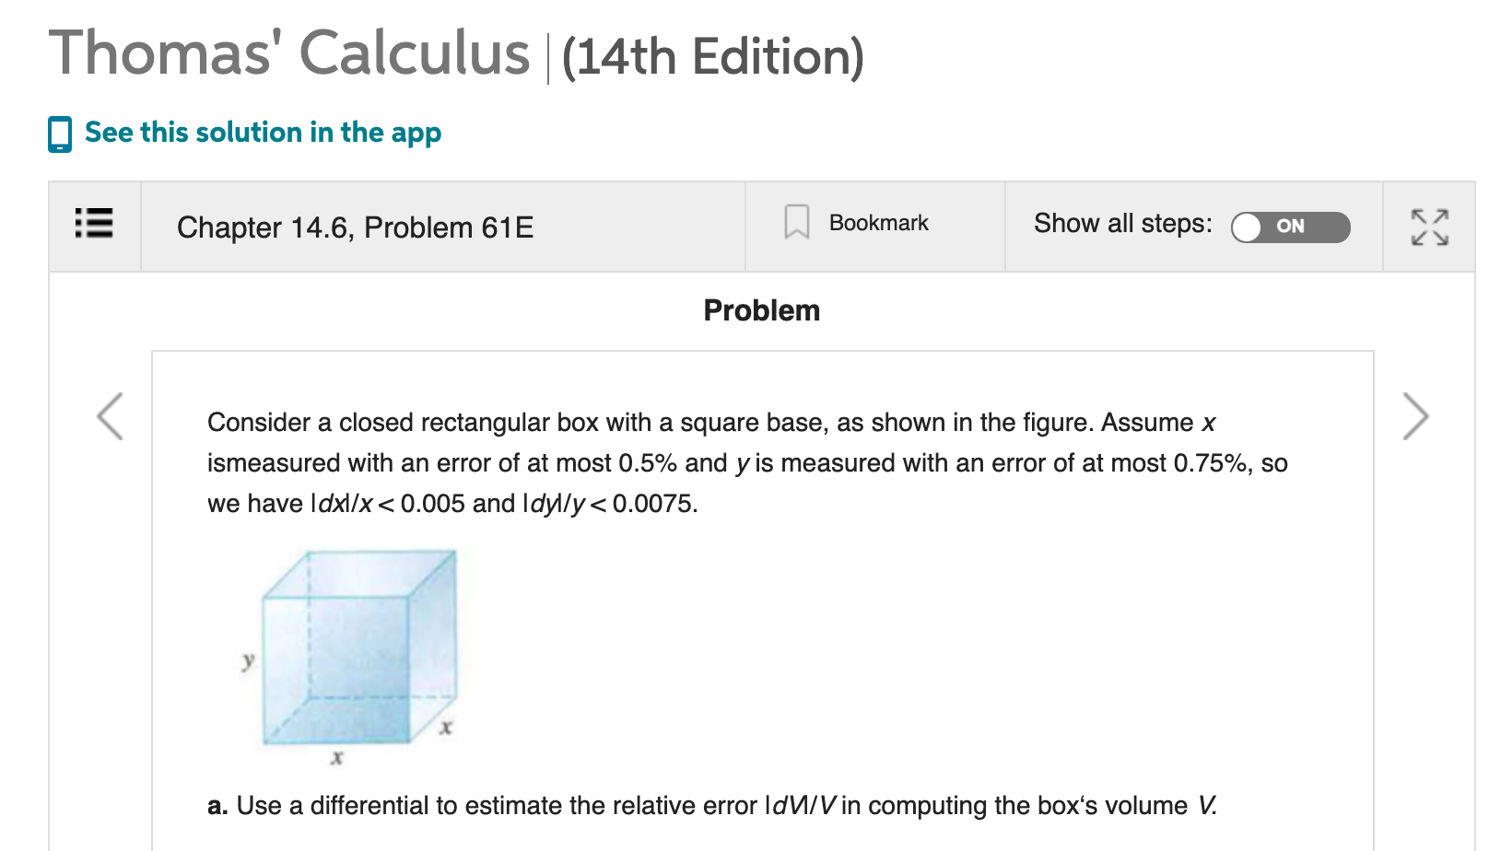Disable step-by-step display using the switch
The height and width of the screenshot is (851, 1489).
click(1289, 227)
